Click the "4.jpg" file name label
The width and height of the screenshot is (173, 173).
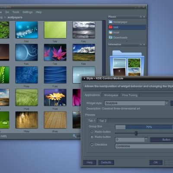pos(83,42)
